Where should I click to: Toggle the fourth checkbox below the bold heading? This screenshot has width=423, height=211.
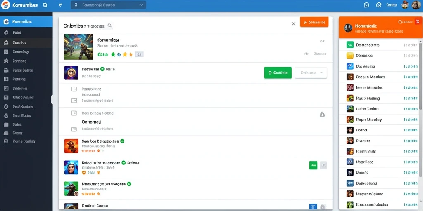(74, 129)
